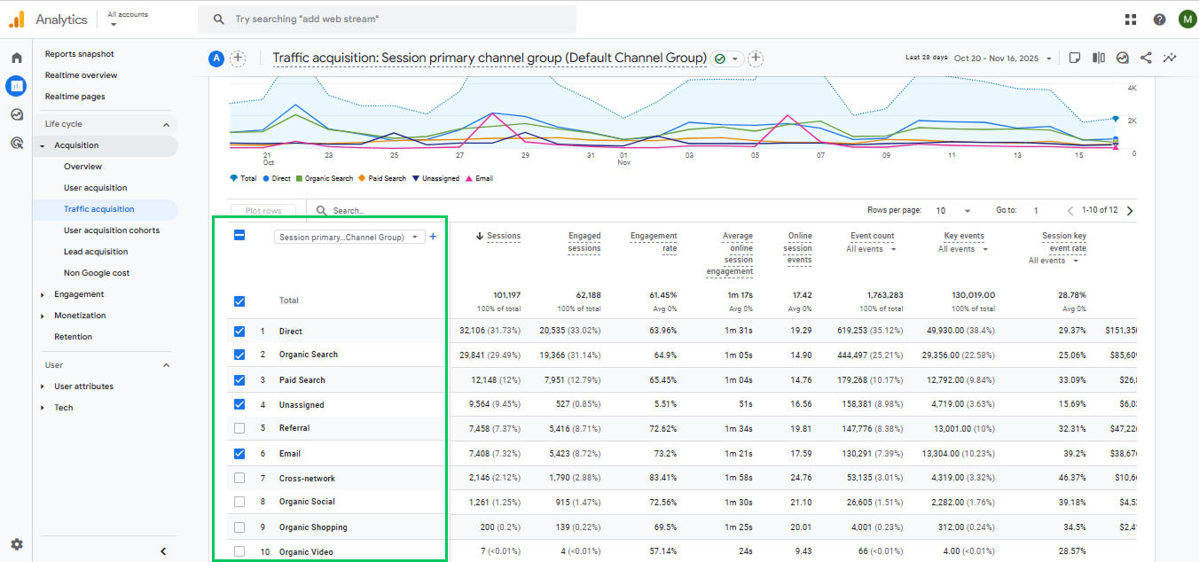The image size is (1199, 562).
Task: Open Realtime overview report
Action: coord(82,74)
